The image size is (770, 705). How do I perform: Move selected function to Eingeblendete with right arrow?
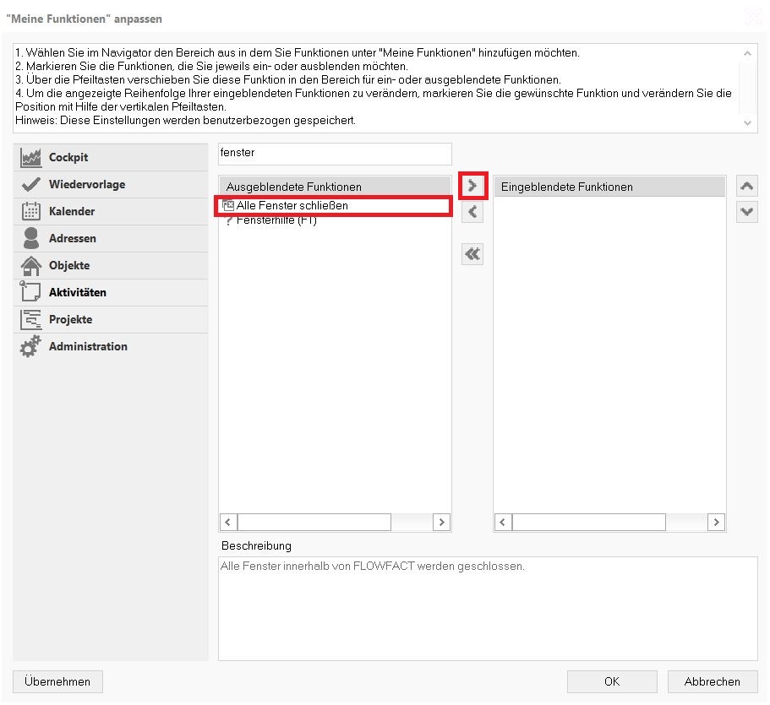click(472, 186)
